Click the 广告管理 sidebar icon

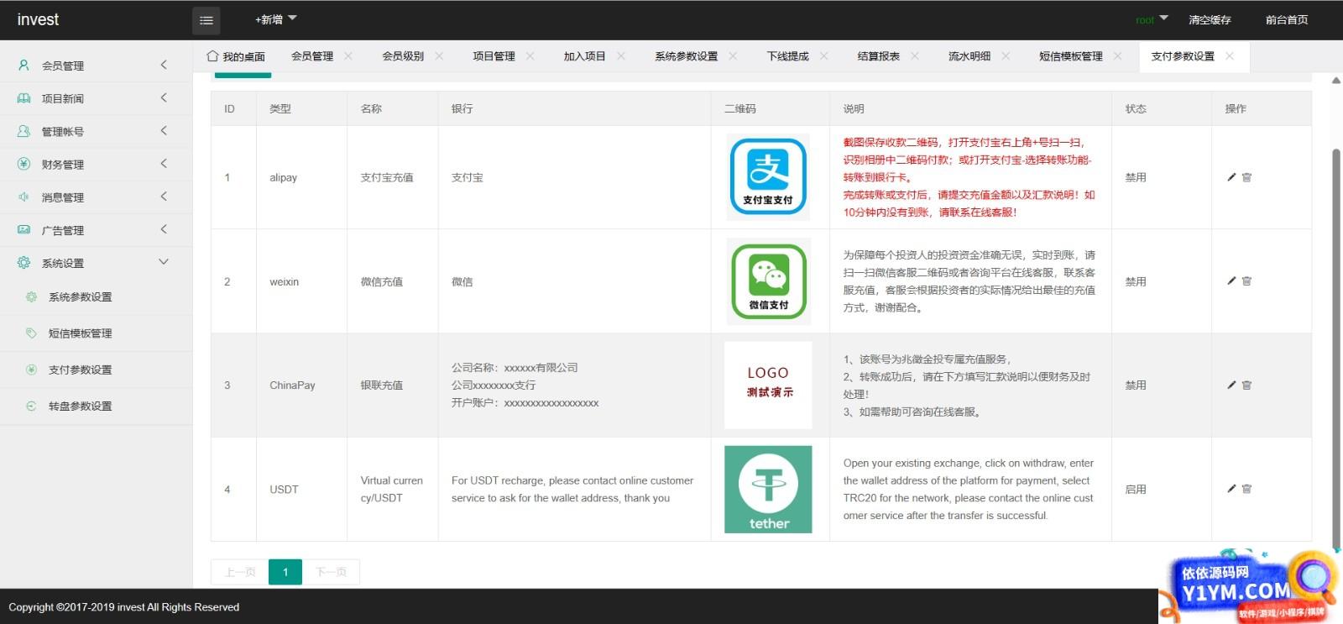[24, 229]
